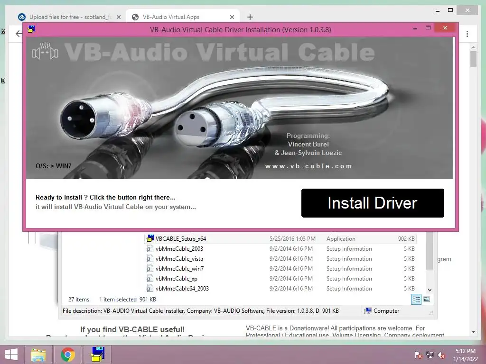Click the Install Driver button

coord(373,203)
